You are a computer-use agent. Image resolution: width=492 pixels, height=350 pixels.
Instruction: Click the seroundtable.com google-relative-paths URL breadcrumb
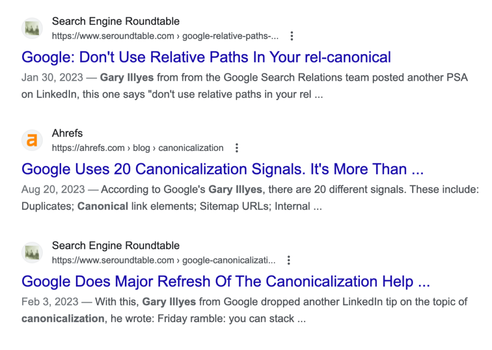click(x=165, y=36)
